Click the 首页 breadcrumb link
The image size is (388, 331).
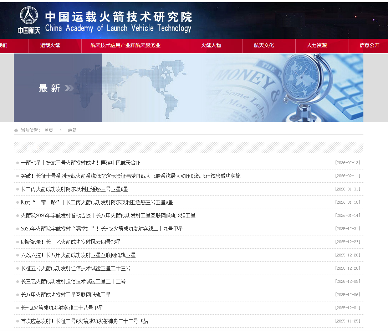click(48, 131)
